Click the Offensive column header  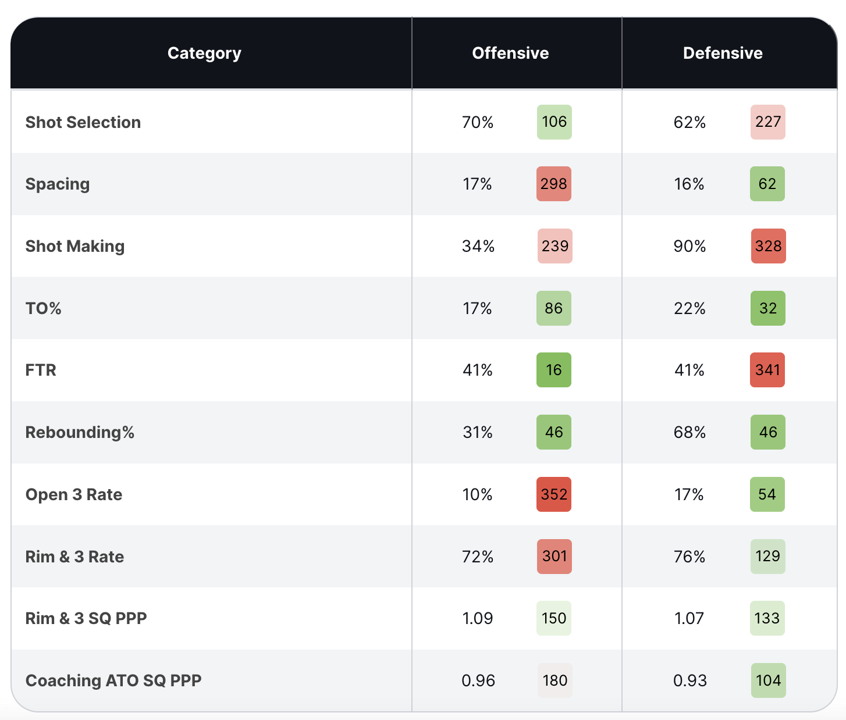coord(510,53)
